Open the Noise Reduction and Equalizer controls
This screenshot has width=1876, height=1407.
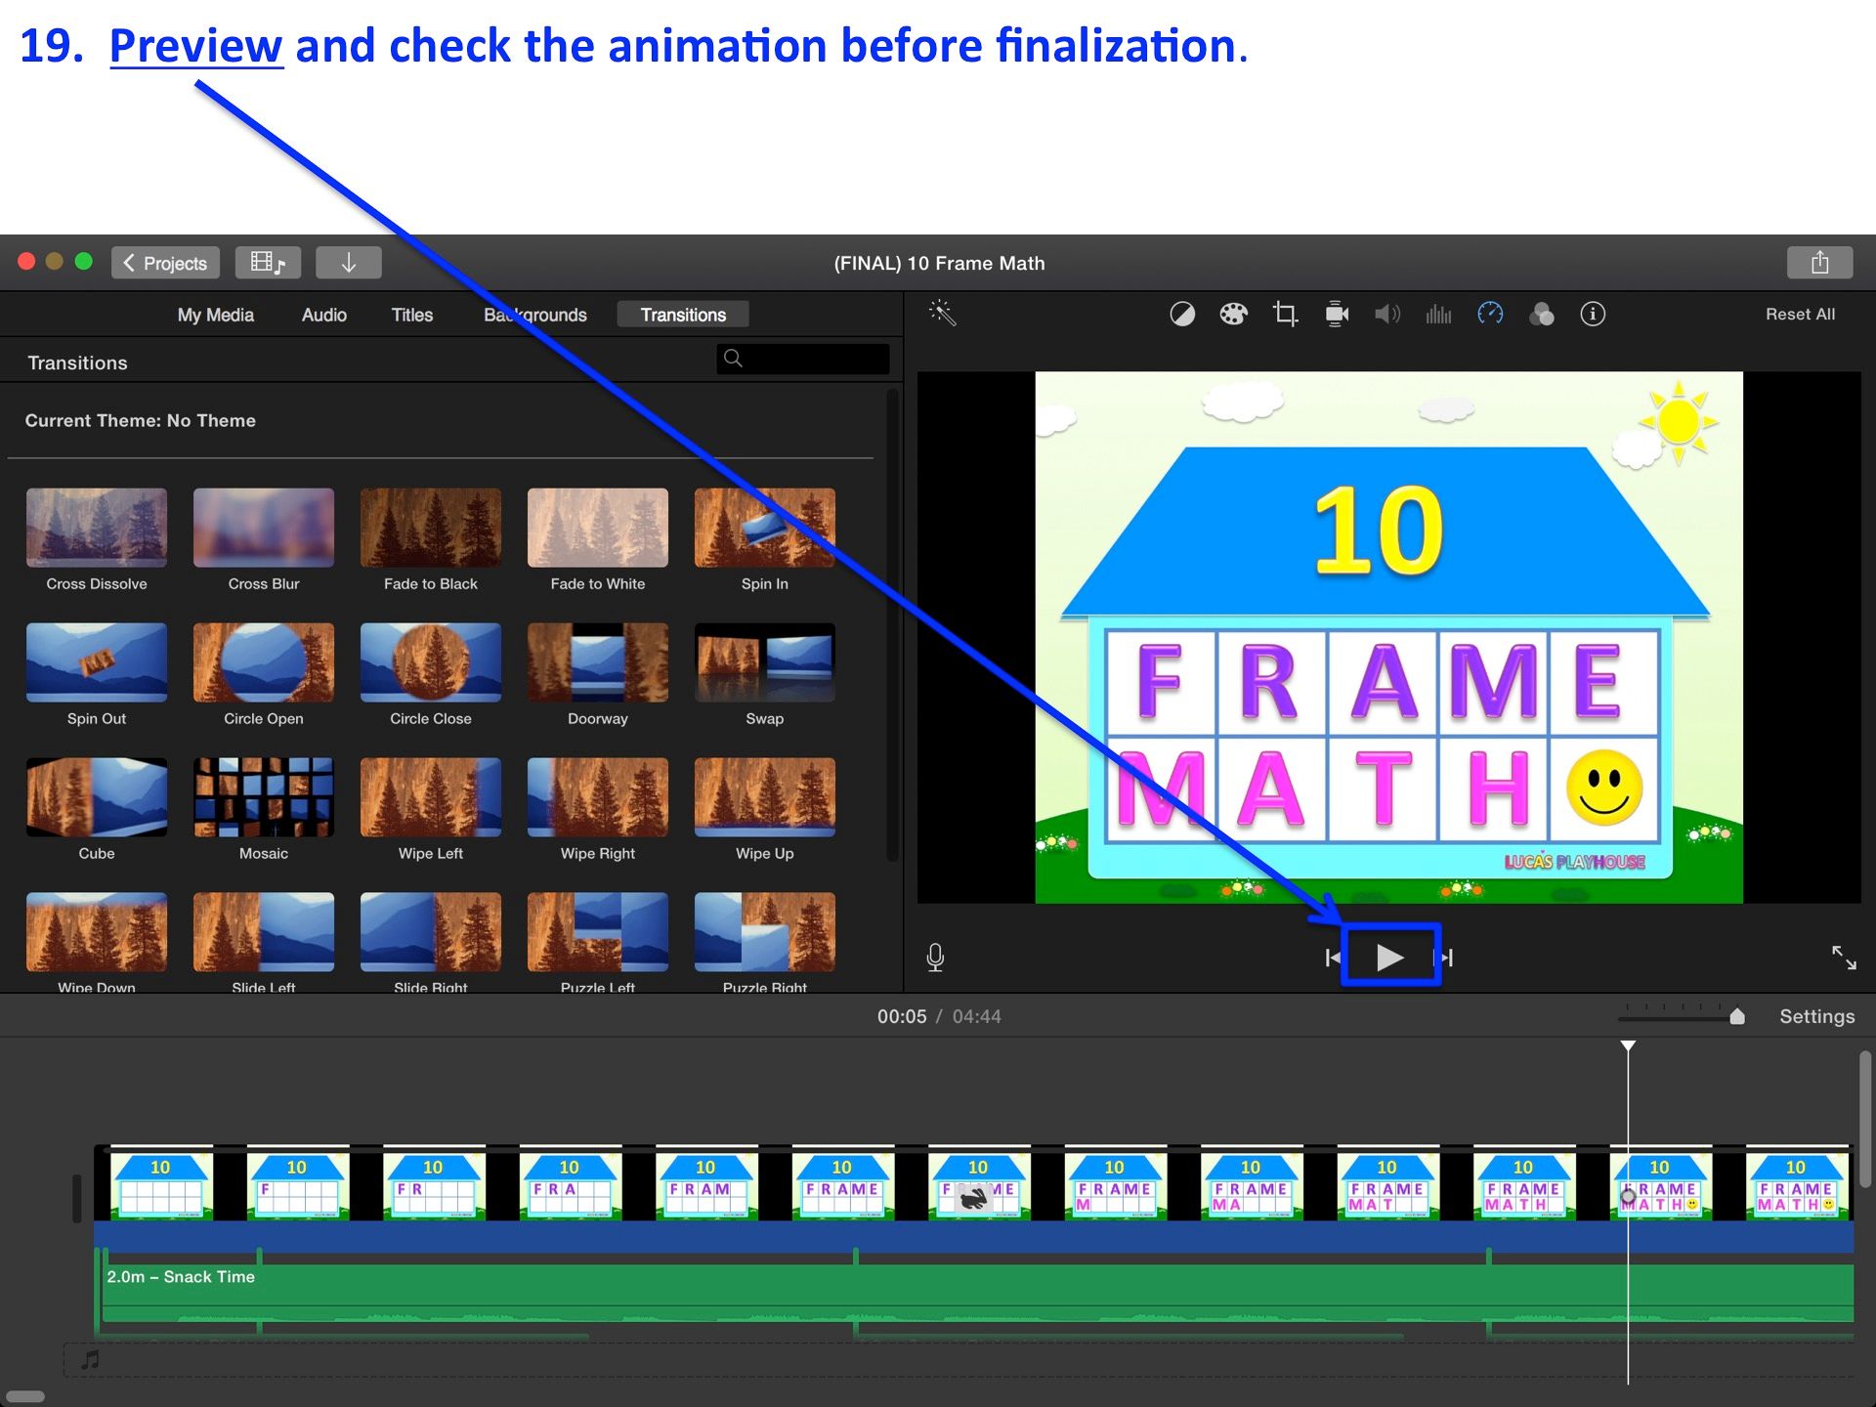[1437, 314]
